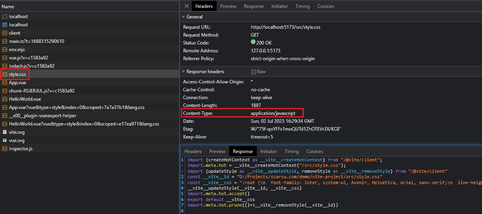This screenshot has height=214, width=482.
Task: Open the top Timing tab
Action: click(x=302, y=6)
